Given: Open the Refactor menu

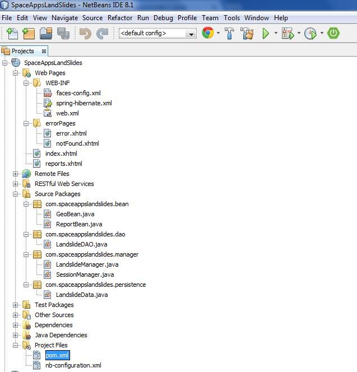Looking at the screenshot, I should (x=120, y=18).
